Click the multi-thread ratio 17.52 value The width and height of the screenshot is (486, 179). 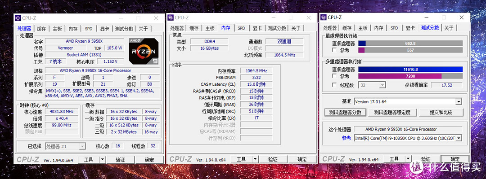click(x=446, y=85)
